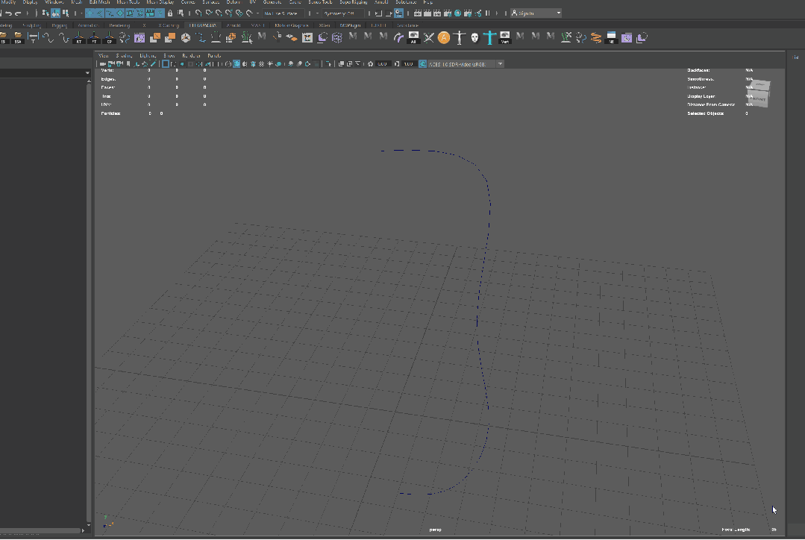Click the shelf icon labeled FT
The width and height of the screenshot is (805, 540).
(94, 37)
